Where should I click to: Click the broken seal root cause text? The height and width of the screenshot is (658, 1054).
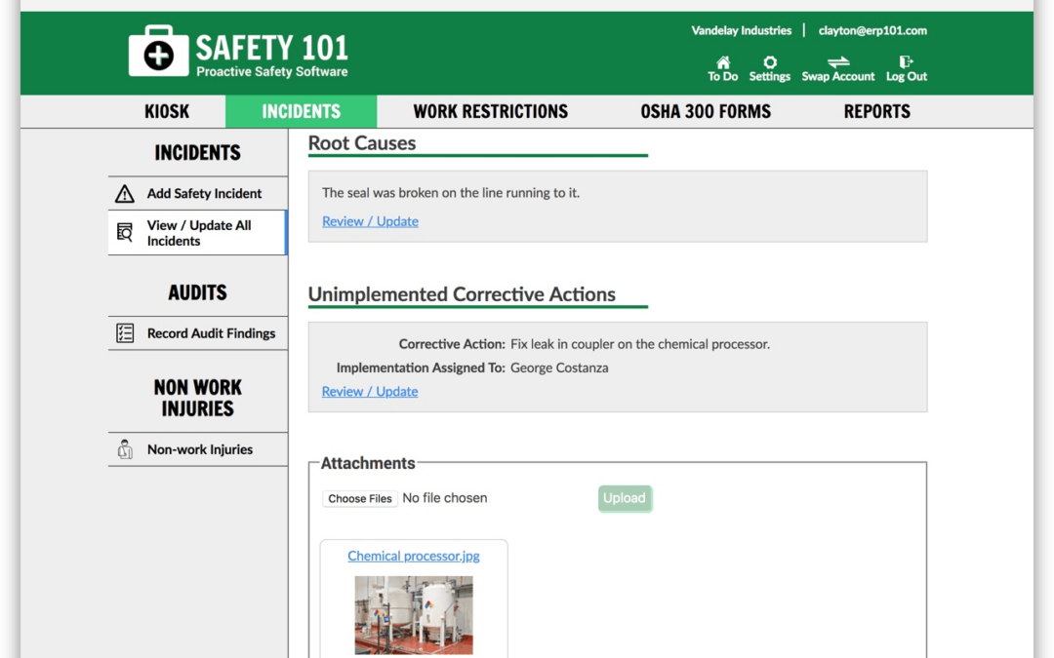(450, 193)
